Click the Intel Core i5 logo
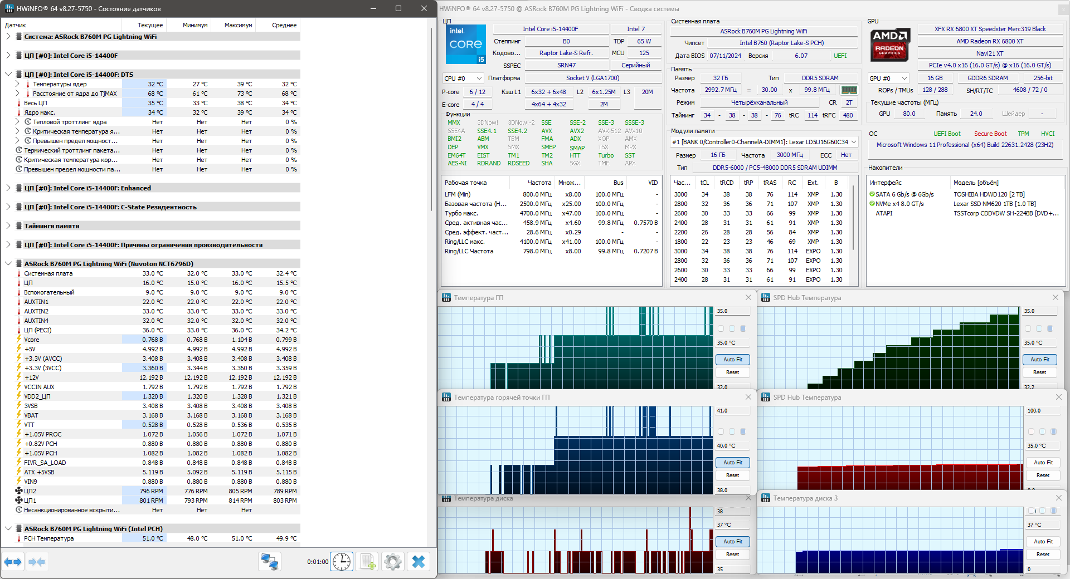Image resolution: width=1070 pixels, height=579 pixels. (x=466, y=45)
